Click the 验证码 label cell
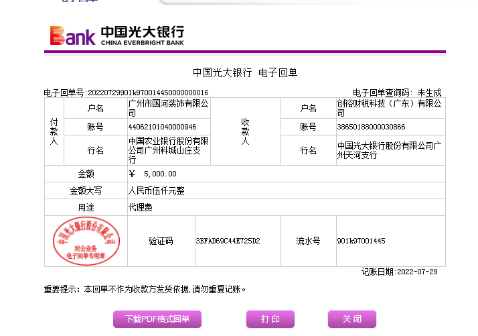Screen dimensions: 478x336 [161, 241]
